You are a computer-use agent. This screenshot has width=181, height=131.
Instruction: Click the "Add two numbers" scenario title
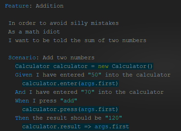[69, 58]
